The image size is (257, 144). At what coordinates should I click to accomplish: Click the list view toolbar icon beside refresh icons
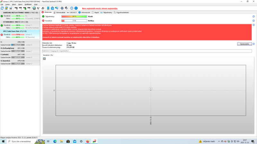11,8
